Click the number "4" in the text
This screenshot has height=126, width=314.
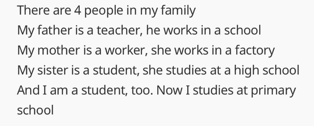point(77,11)
